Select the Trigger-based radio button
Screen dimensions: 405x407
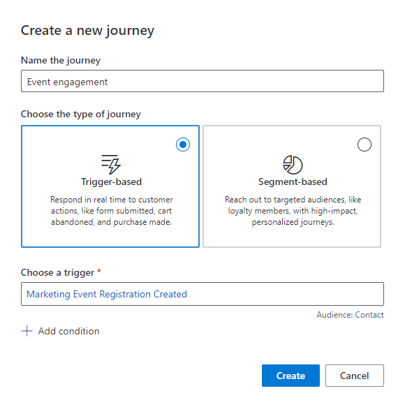[183, 145]
